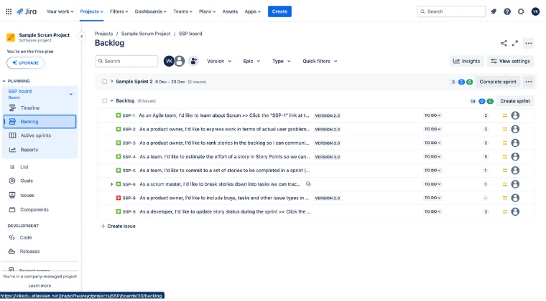The image size is (546, 301).
Task: Expand the SSP-6 subtasks chevron
Action: (111, 184)
